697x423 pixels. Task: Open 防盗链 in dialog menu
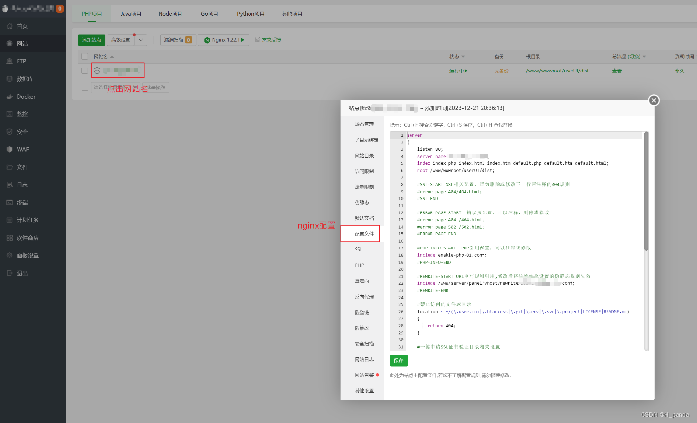coord(362,312)
